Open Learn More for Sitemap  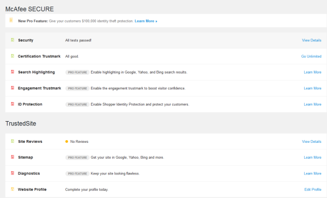pyautogui.click(x=312, y=157)
